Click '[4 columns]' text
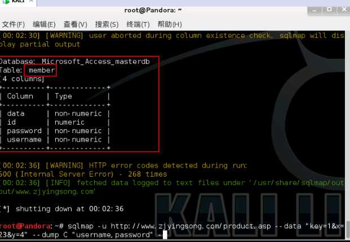350x242 pixels. point(22,79)
